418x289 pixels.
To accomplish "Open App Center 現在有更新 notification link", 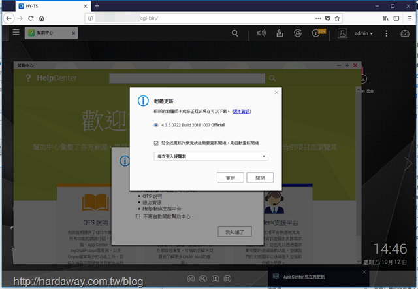I will pyautogui.click(x=304, y=277).
